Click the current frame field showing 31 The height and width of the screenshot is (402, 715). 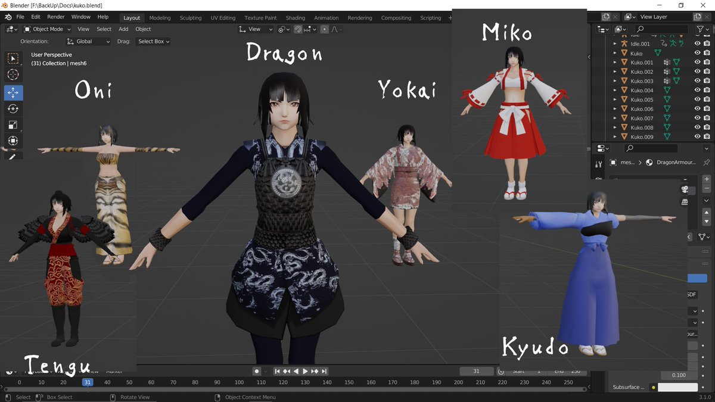(476, 371)
